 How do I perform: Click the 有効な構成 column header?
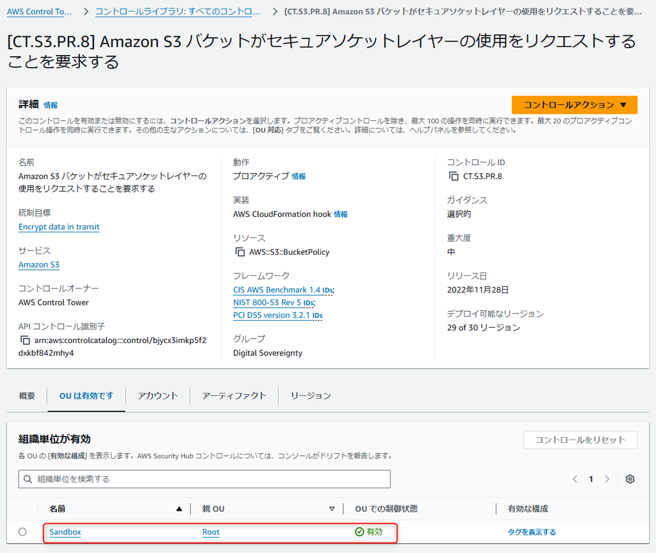(x=528, y=509)
